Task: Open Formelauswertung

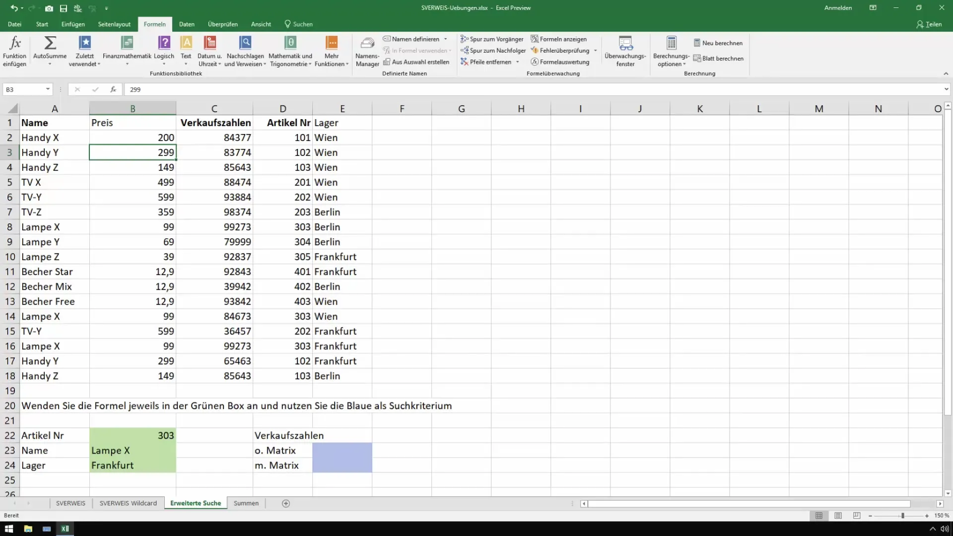Action: (x=560, y=62)
